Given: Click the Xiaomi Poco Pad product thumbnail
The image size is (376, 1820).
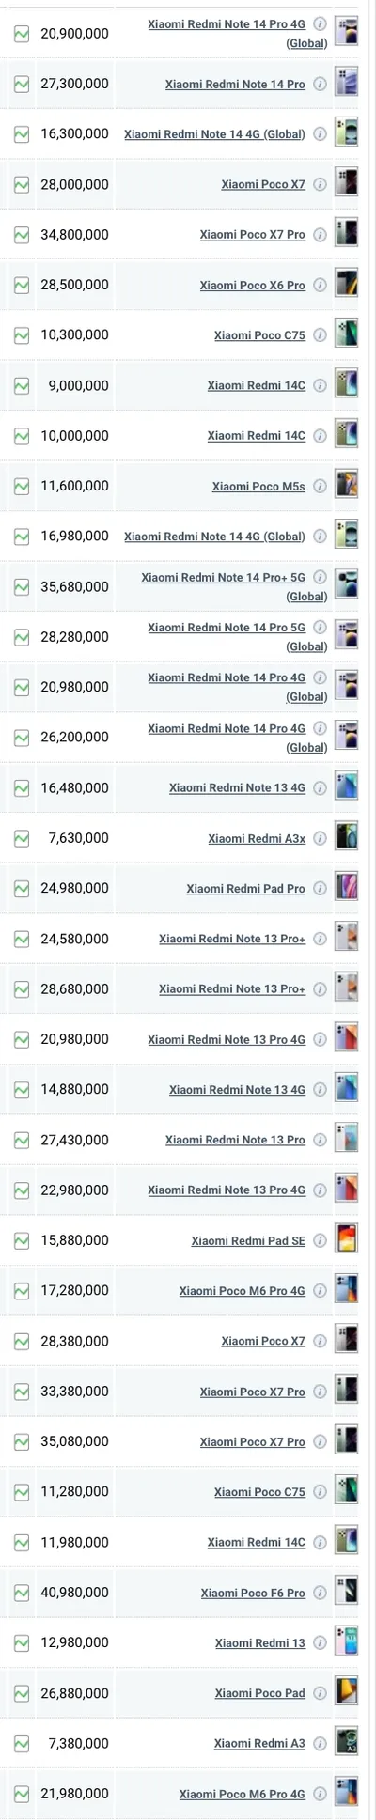Looking at the screenshot, I should [347, 1693].
